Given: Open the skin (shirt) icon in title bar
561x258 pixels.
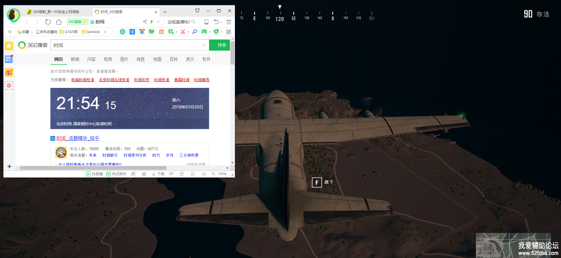Looking at the screenshot, I should [x=198, y=11].
